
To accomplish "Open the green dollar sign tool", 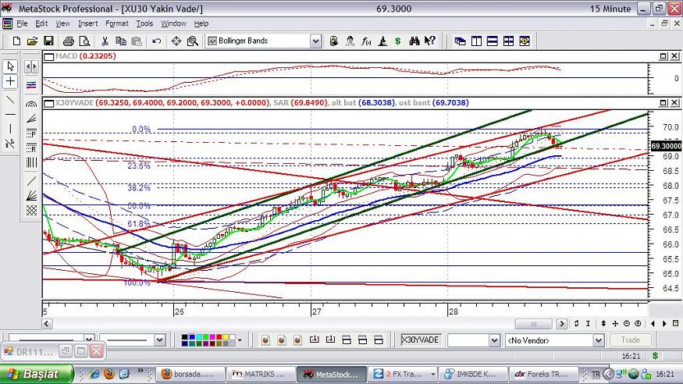I will 397,41.
